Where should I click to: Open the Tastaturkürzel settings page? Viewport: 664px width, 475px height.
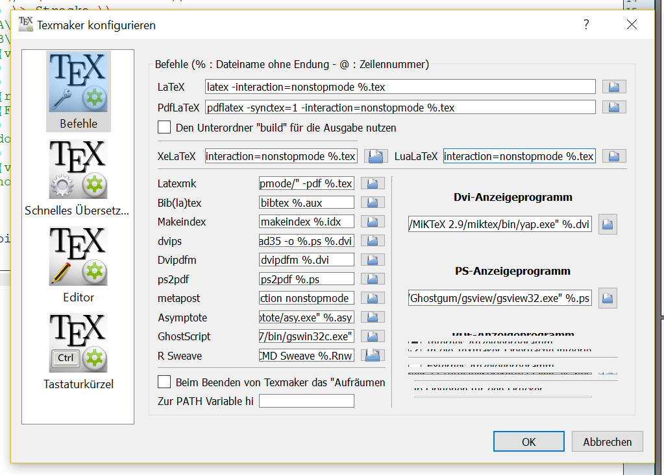tap(78, 342)
